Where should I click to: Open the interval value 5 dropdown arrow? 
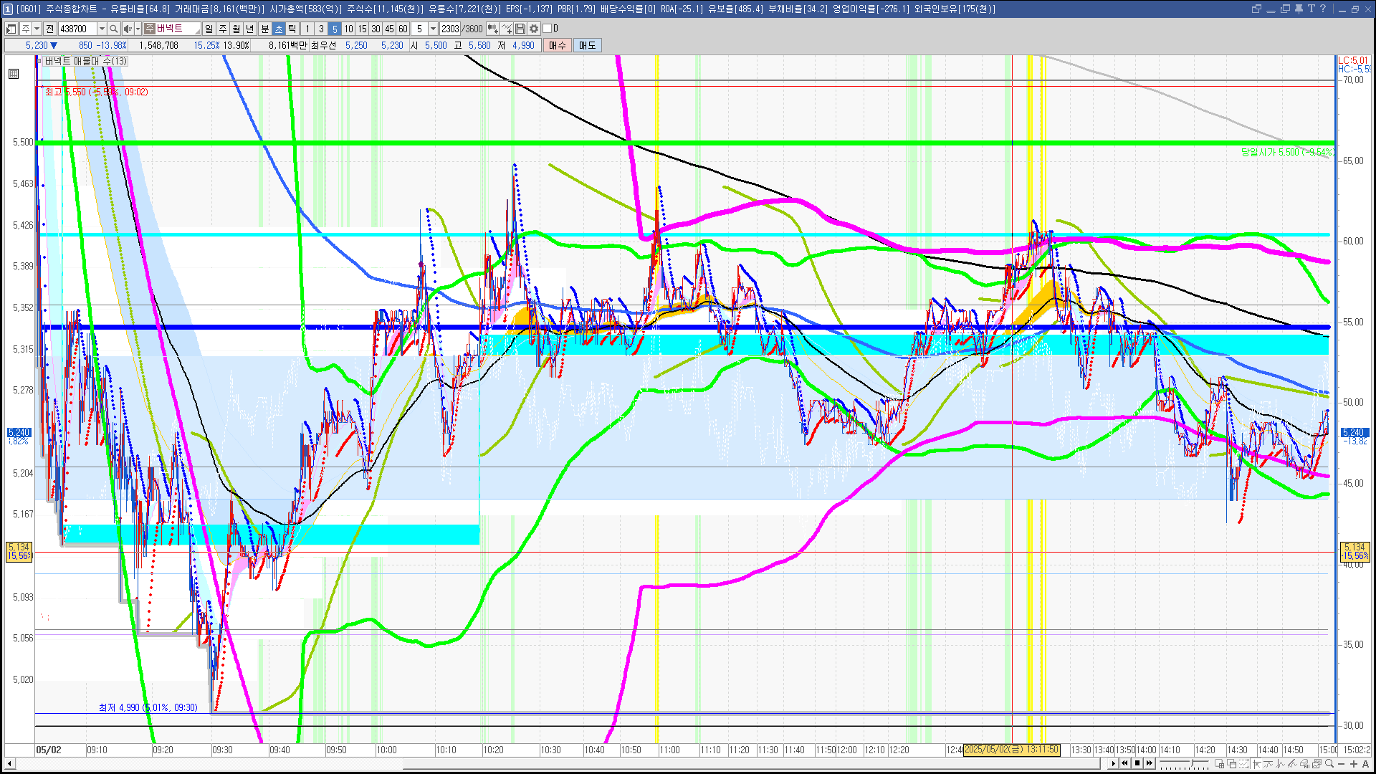[x=433, y=29]
